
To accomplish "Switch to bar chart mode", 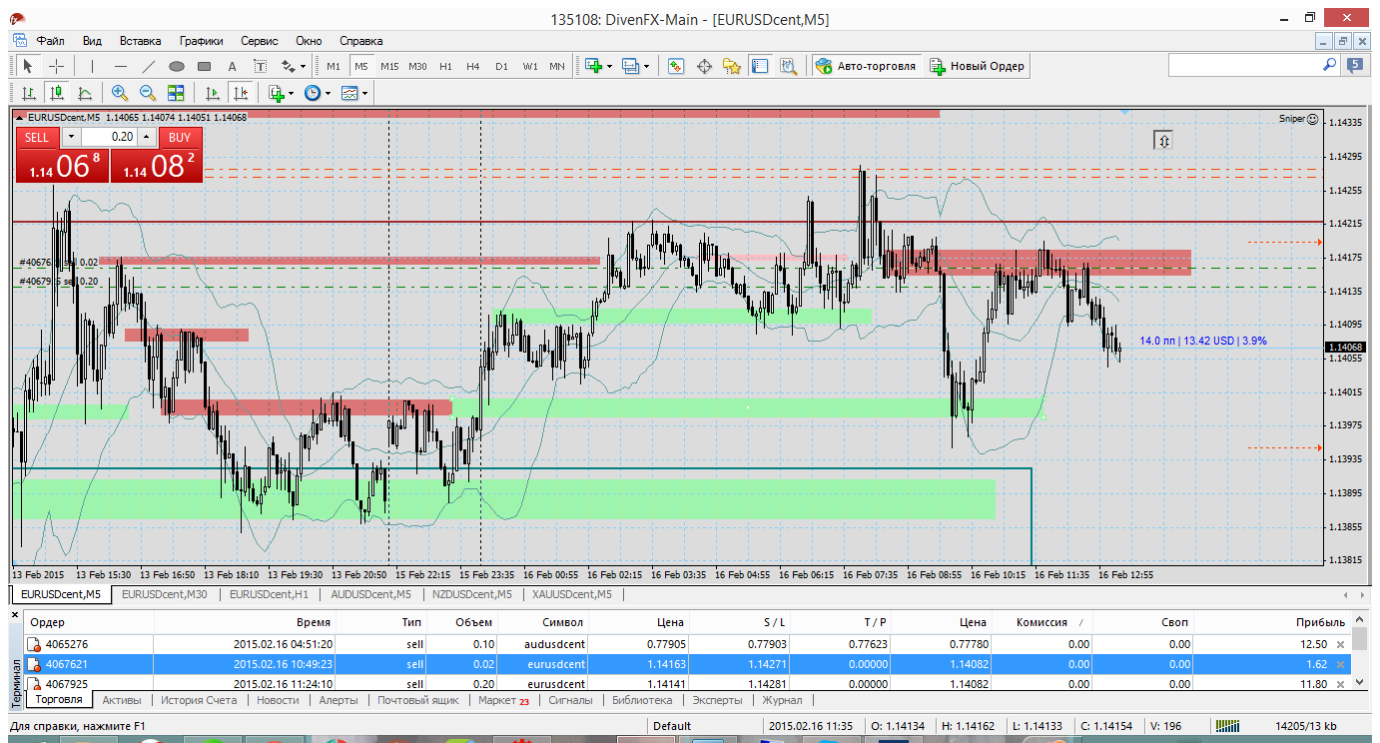I will coord(28,93).
